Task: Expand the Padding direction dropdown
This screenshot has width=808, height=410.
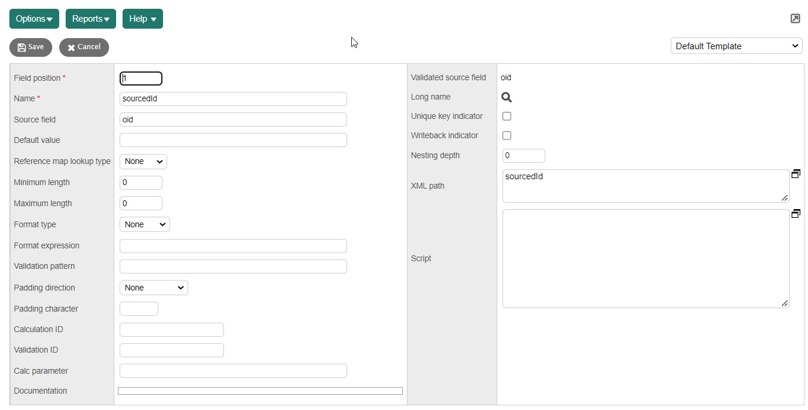Action: pyautogui.click(x=154, y=288)
